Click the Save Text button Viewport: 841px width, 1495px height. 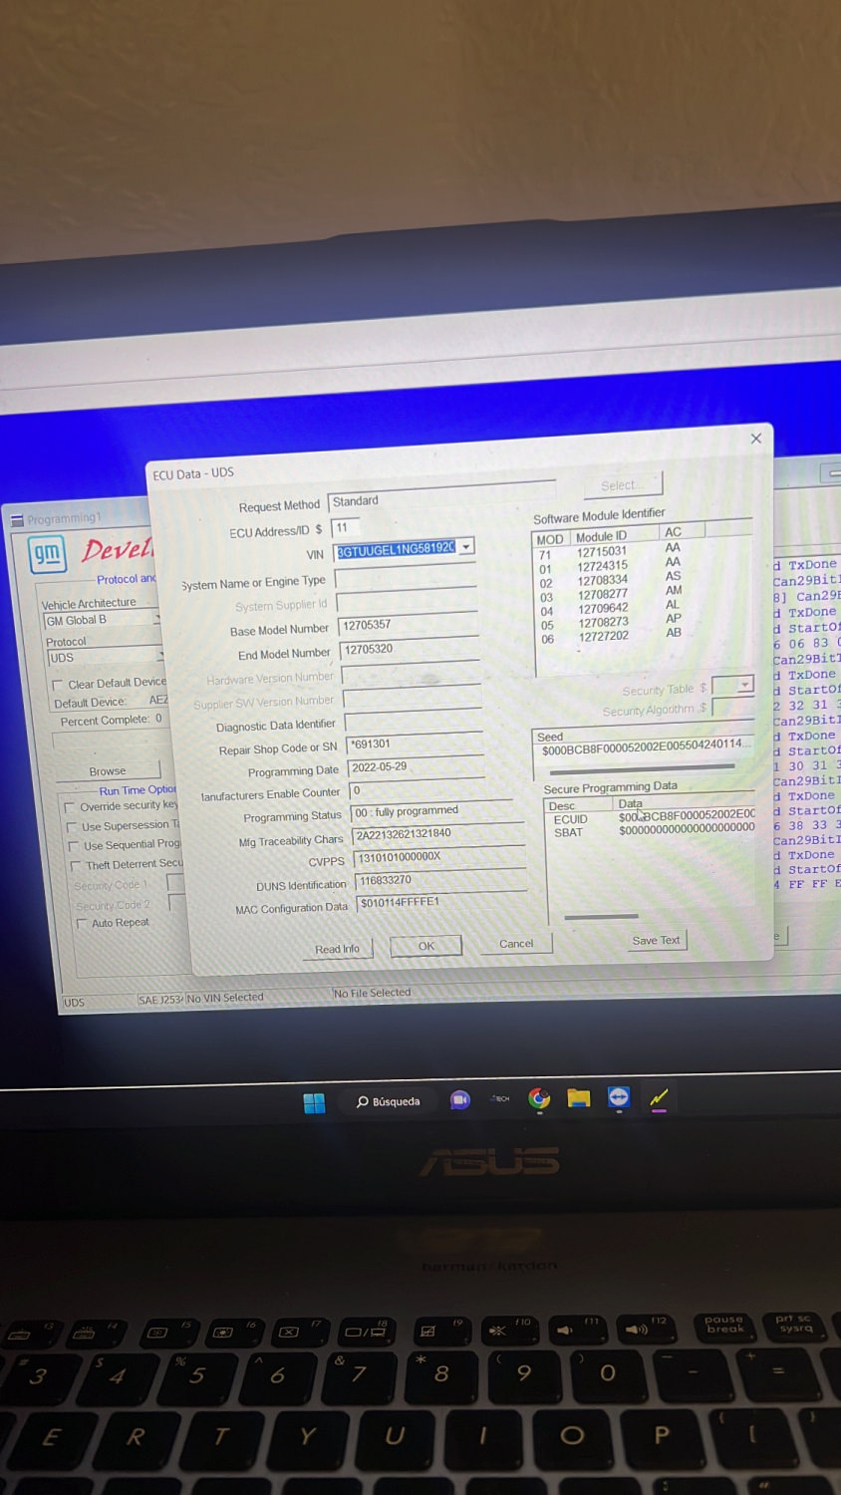pyautogui.click(x=656, y=940)
